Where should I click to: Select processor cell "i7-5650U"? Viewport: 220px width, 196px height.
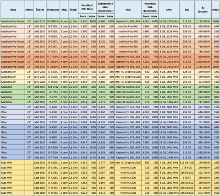click(53, 82)
